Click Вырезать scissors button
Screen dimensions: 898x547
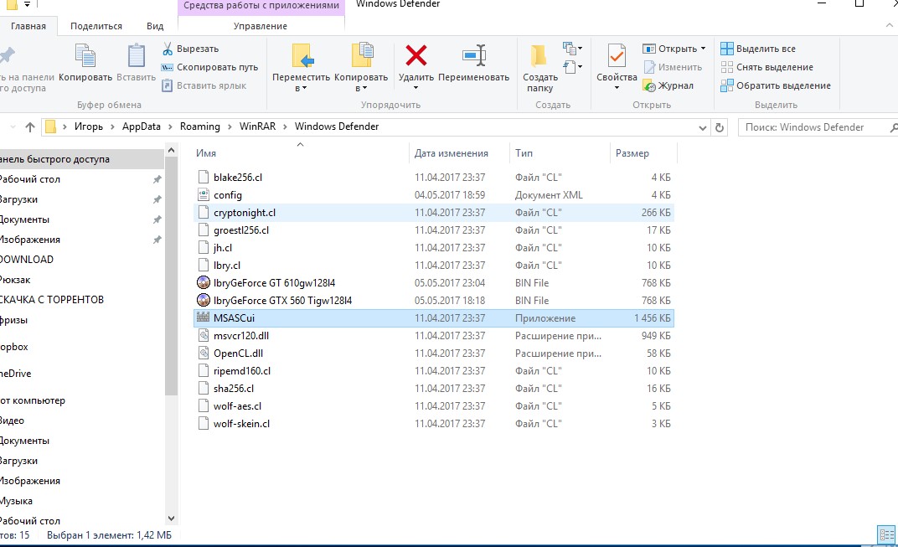coord(190,49)
